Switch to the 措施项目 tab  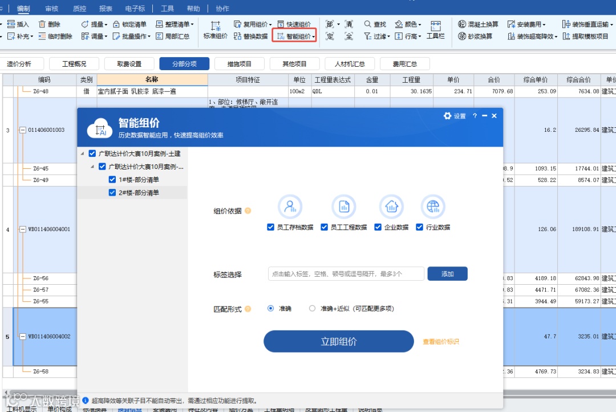239,64
